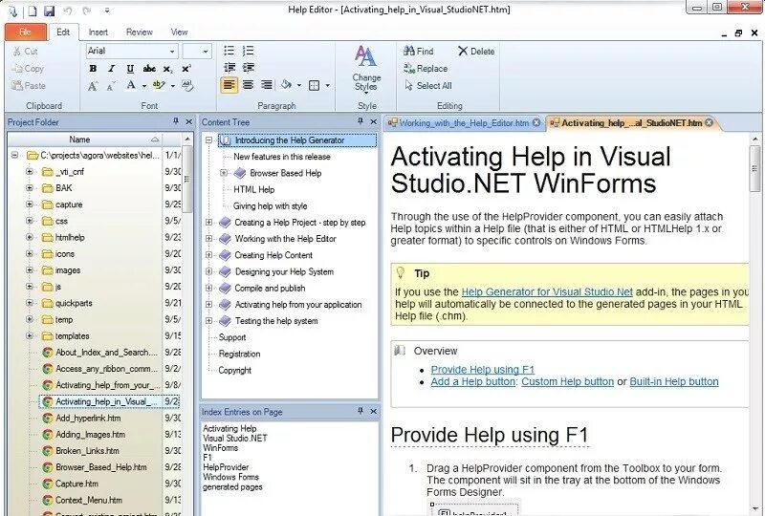Click the New document icon in title bar
The width and height of the screenshot is (765, 516).
click(32, 11)
